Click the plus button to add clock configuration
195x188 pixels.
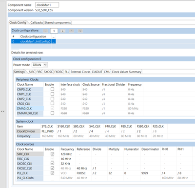63,31
